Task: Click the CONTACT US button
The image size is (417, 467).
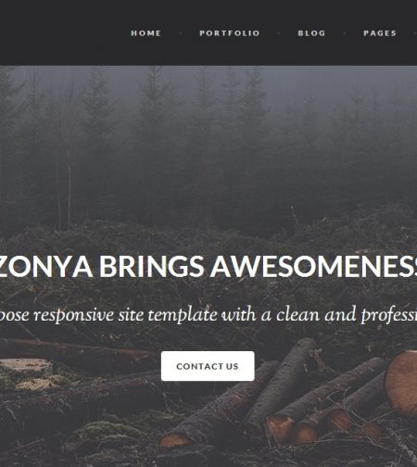Action: (208, 366)
